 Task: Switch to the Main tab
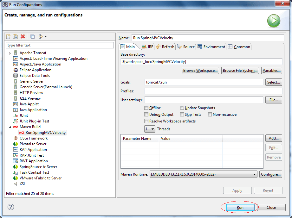tap(128, 47)
